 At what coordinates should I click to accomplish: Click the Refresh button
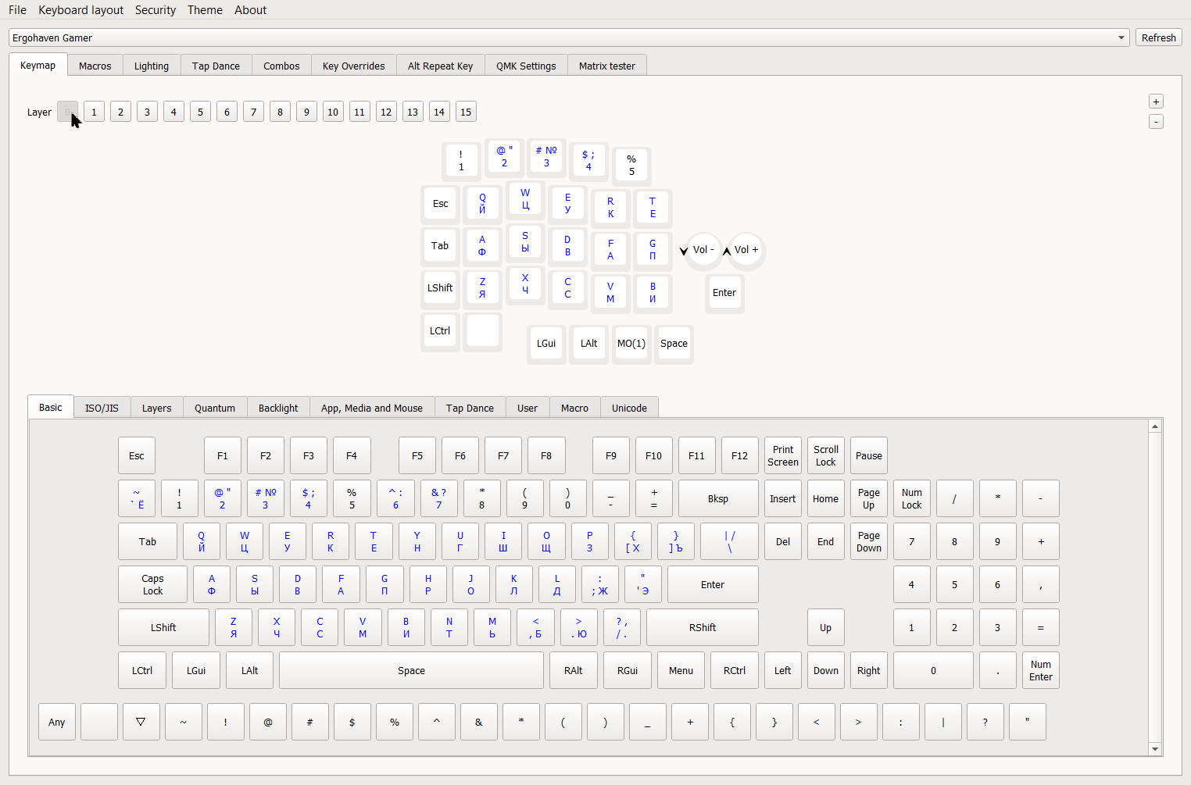pos(1158,37)
